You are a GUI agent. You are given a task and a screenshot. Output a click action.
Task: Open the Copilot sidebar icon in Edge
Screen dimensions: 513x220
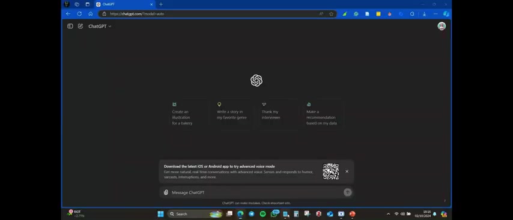click(x=446, y=14)
